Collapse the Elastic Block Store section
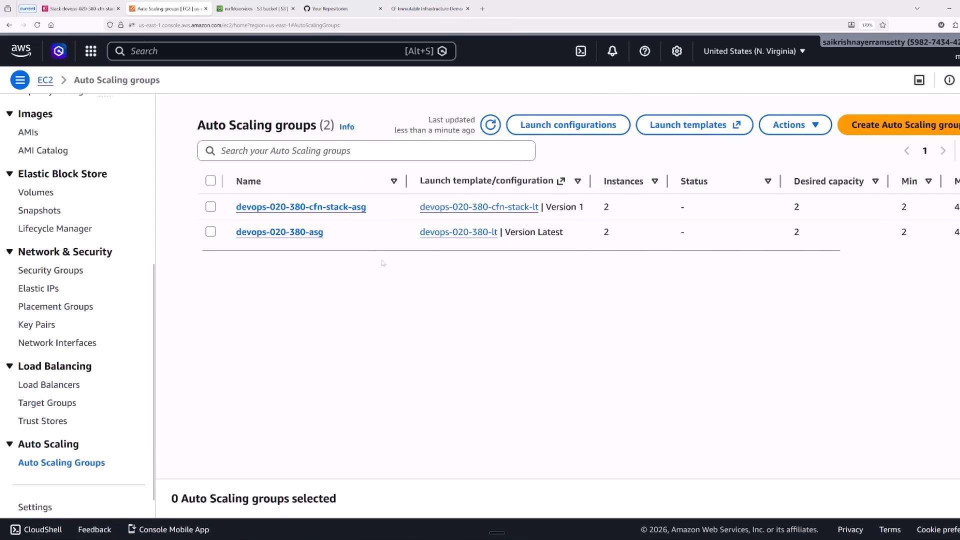This screenshot has width=960, height=540. pyautogui.click(x=9, y=173)
